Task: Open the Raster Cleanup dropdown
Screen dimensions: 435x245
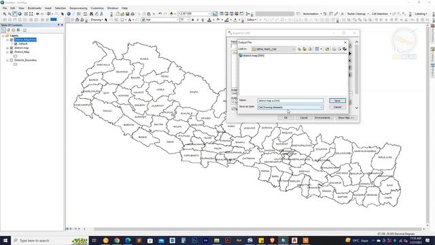Action: tap(358, 14)
